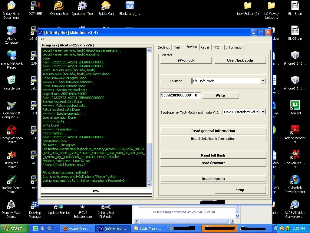Open InfinityBox PinFinder desktop shortcut
The width and height of the screenshot is (310, 233).
pyautogui.click(x=106, y=212)
